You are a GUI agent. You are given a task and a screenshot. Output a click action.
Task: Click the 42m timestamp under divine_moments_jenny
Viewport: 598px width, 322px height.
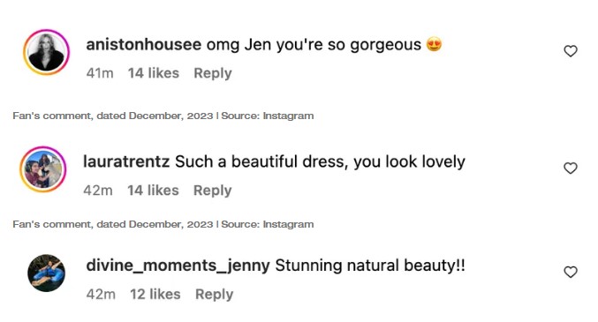click(x=101, y=295)
